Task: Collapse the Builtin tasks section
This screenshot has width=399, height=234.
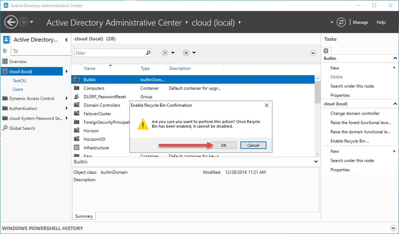Action: pyautogui.click(x=395, y=58)
